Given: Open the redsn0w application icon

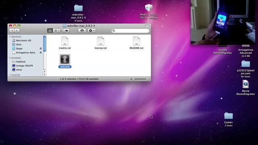Looking at the screenshot, I should pos(65,59).
